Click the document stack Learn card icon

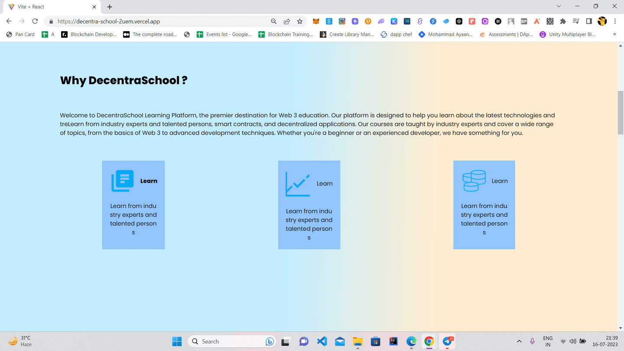coord(123,181)
